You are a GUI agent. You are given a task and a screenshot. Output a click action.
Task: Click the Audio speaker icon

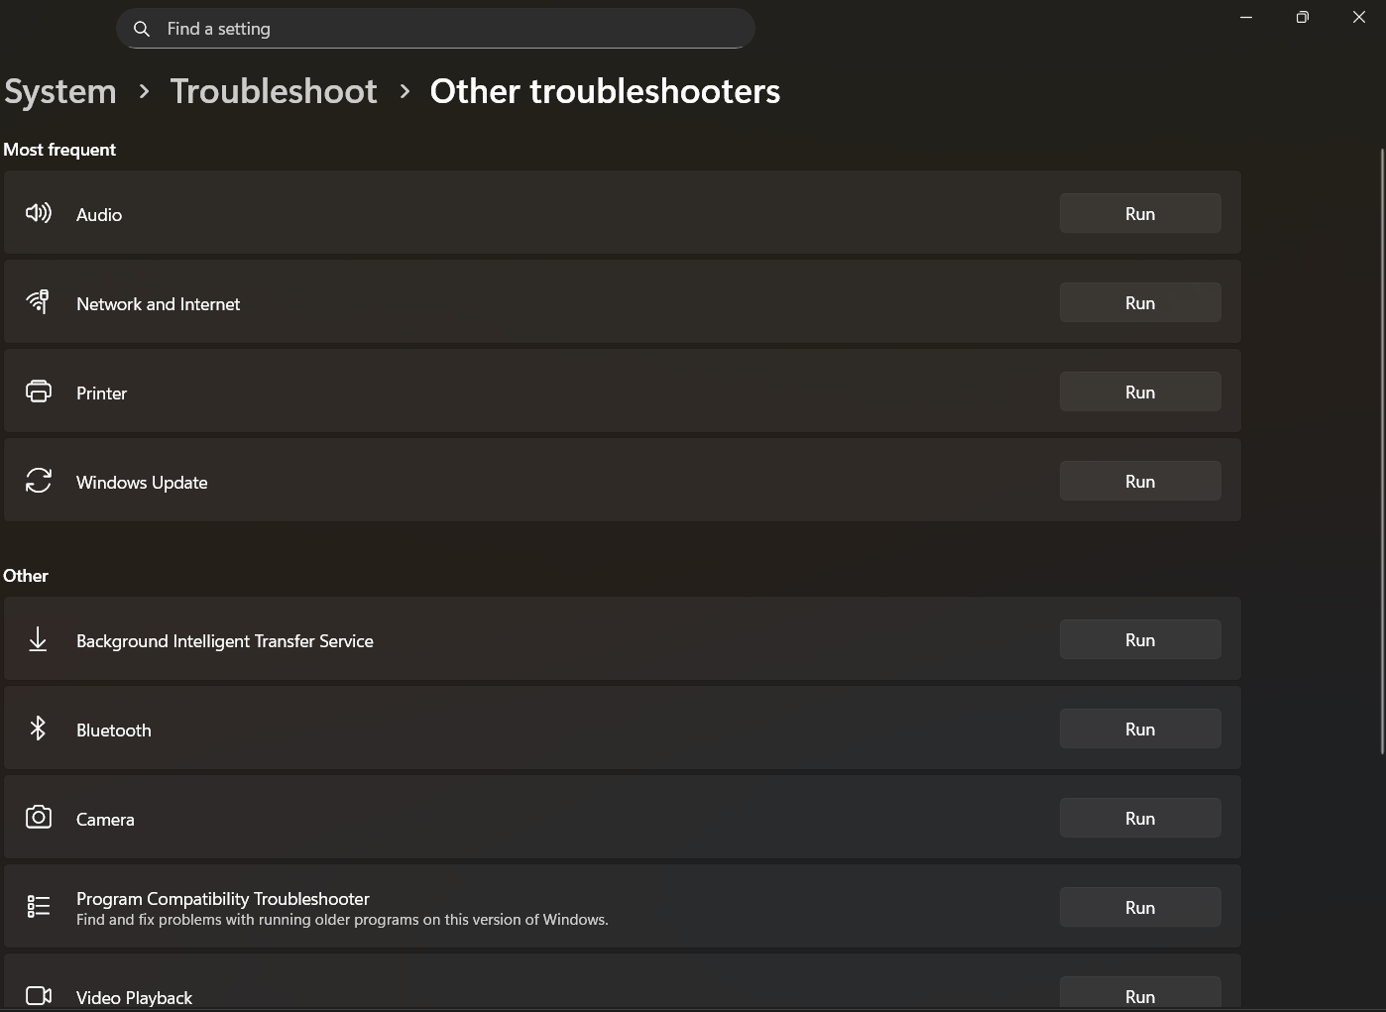point(39,213)
